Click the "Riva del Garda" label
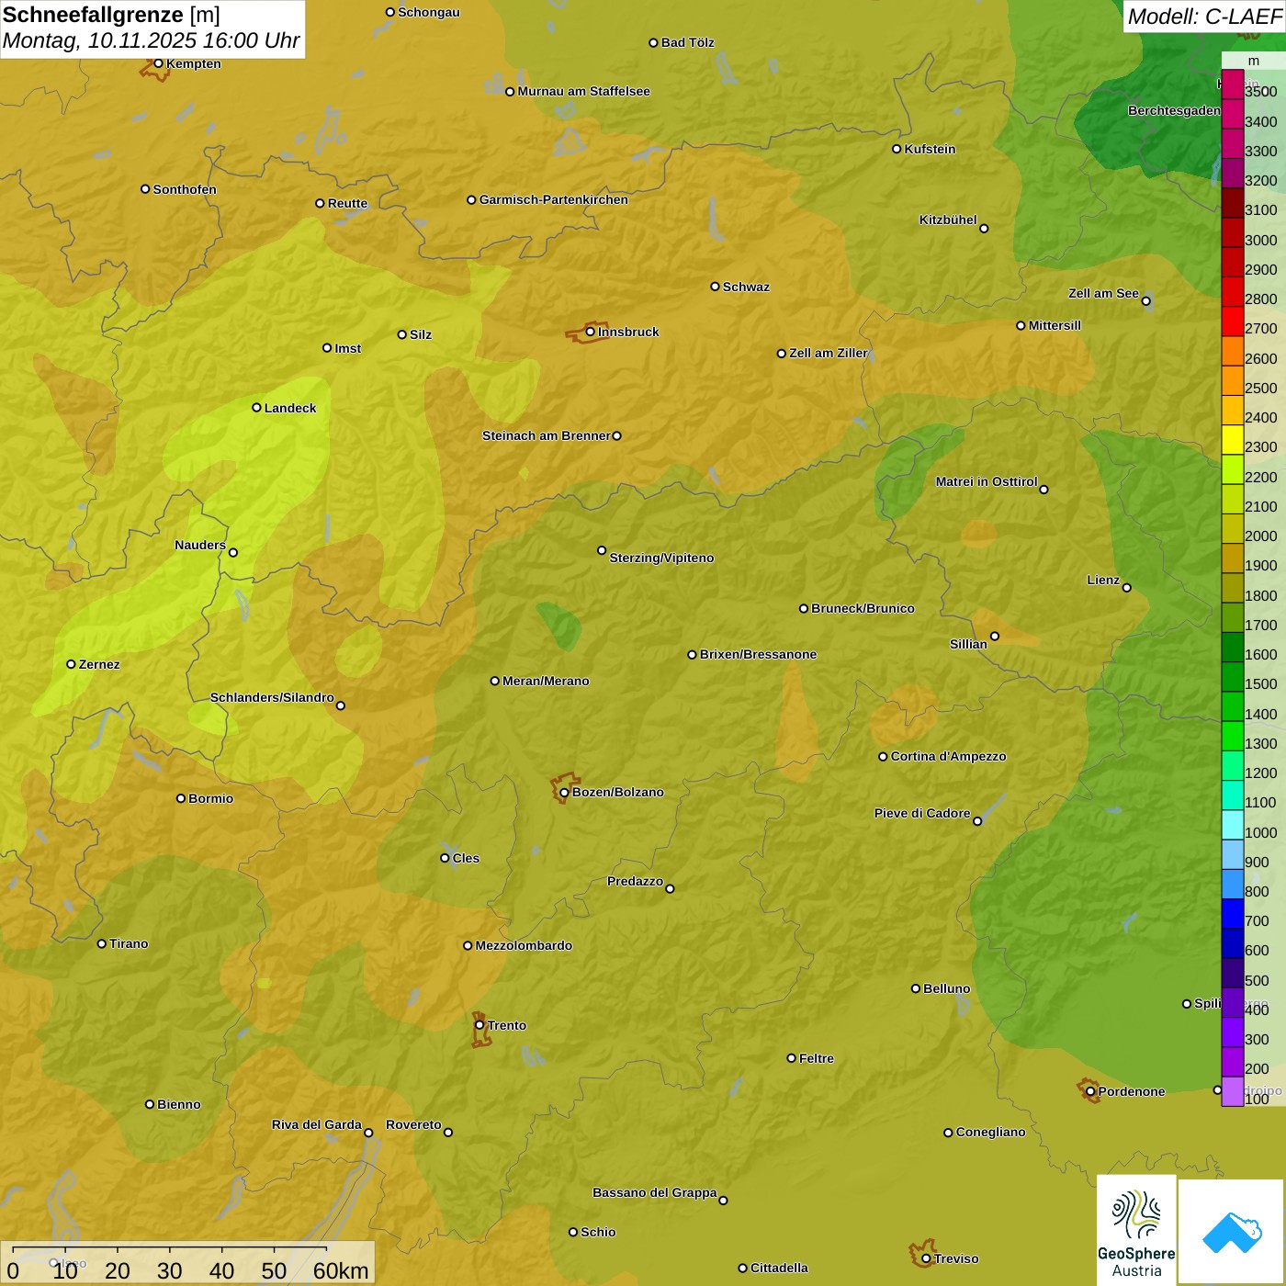1286x1286 pixels. click(x=317, y=1124)
